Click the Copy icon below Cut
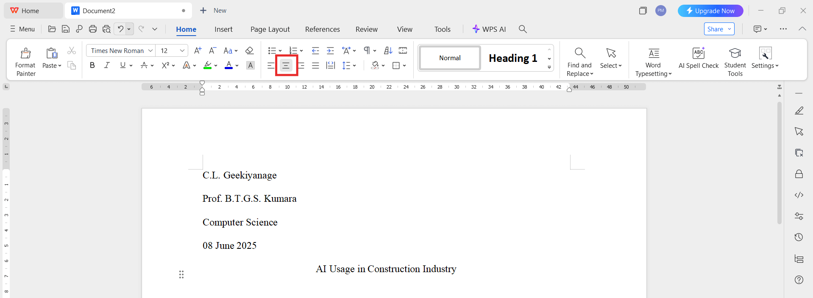The width and height of the screenshot is (813, 298). tap(72, 65)
